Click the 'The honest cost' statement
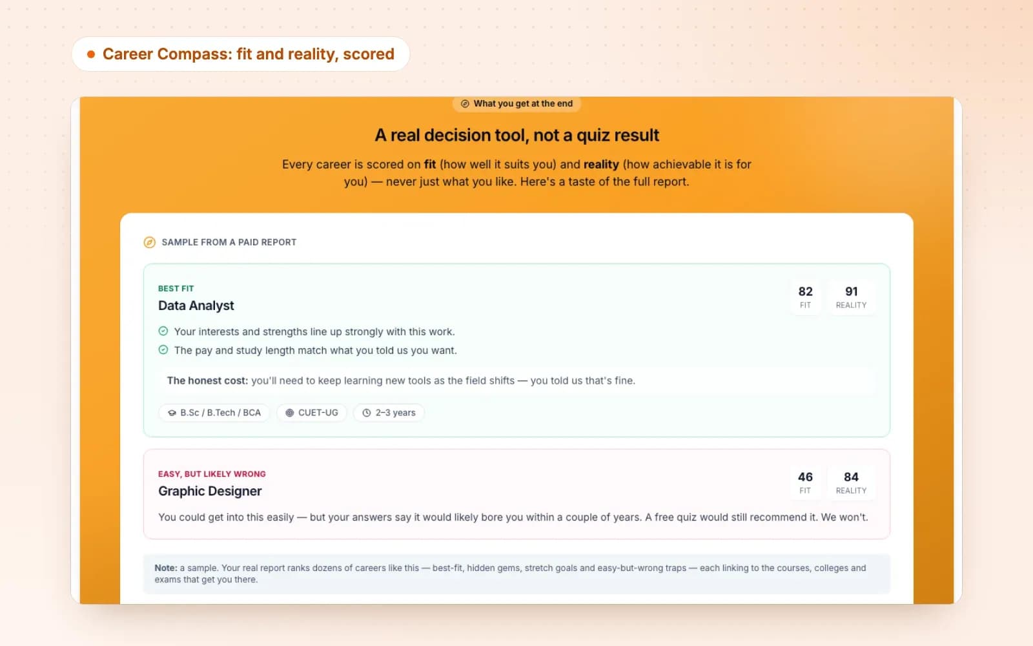Image resolution: width=1033 pixels, height=646 pixels. pyautogui.click(x=516, y=381)
